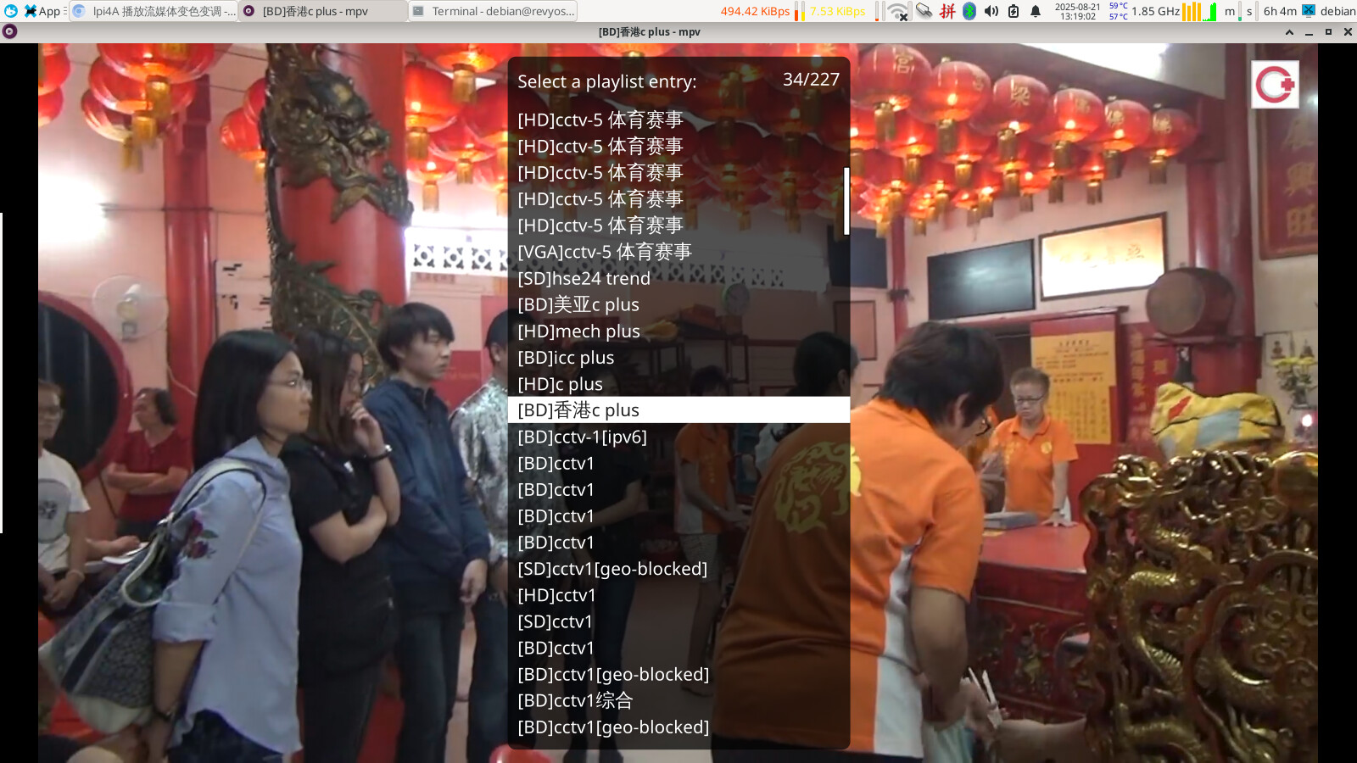
Task: Select the [SD]hse24 trend playlist entry
Action: click(x=584, y=278)
